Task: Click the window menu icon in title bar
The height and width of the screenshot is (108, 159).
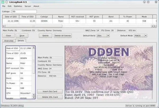Action: (7, 2)
